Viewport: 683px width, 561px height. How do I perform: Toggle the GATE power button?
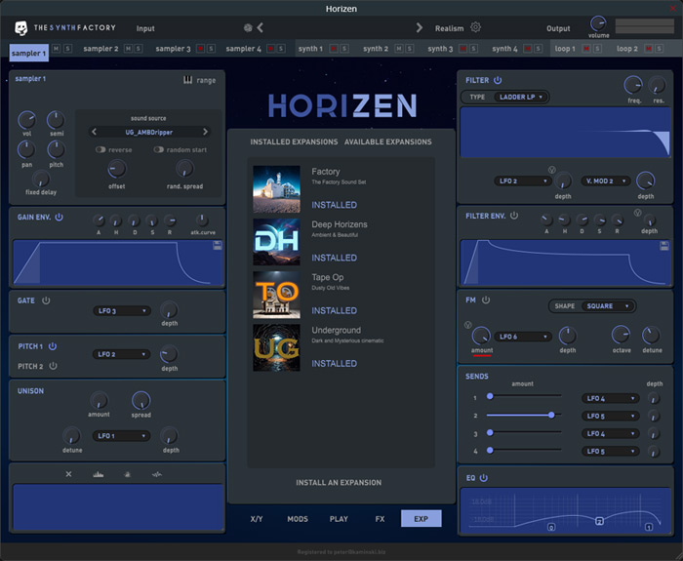point(46,301)
